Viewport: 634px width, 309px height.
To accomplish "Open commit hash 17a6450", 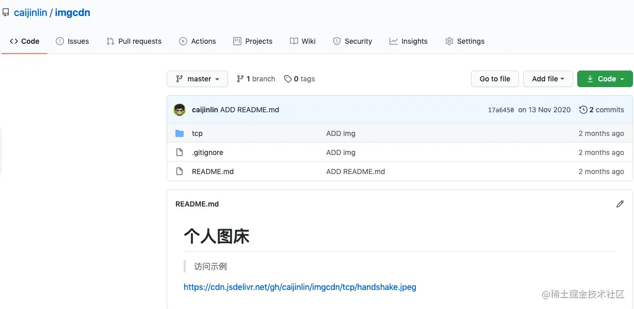I will point(501,110).
